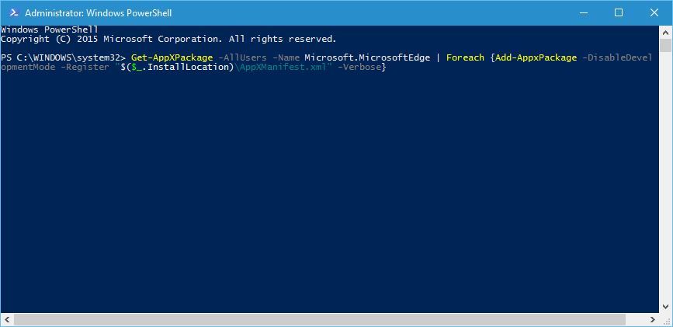Click the horizontal scrollbar right arrow
The width and height of the screenshot is (673, 327).
pyautogui.click(x=652, y=320)
